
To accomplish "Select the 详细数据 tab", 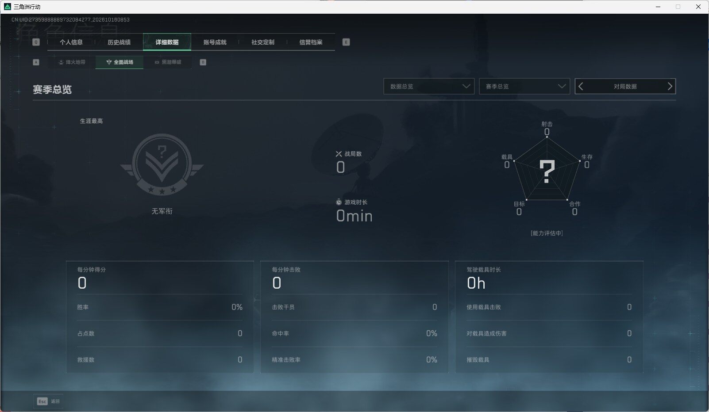I will (167, 42).
